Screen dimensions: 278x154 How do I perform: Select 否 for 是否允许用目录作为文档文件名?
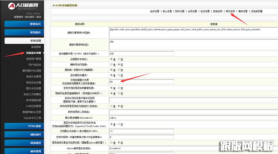pos(119,124)
